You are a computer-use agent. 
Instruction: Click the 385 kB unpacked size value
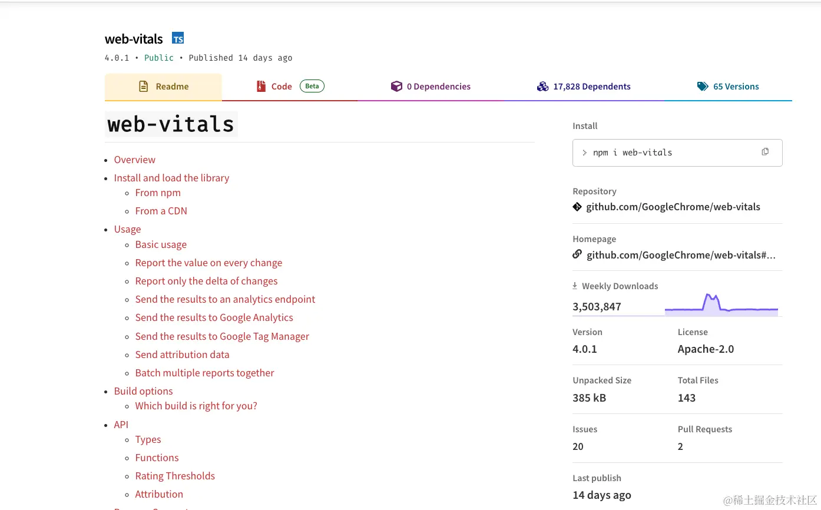click(x=589, y=398)
